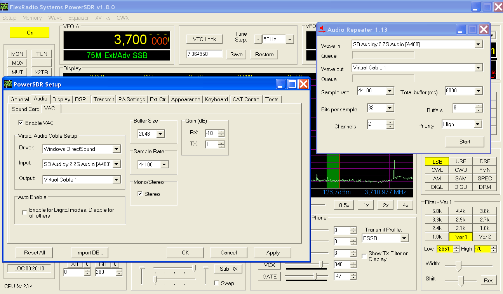Open the Sound Card sub-tab
The image size is (503, 294).
pos(26,109)
